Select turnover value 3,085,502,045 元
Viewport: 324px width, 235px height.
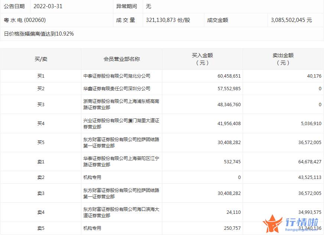(x=291, y=20)
